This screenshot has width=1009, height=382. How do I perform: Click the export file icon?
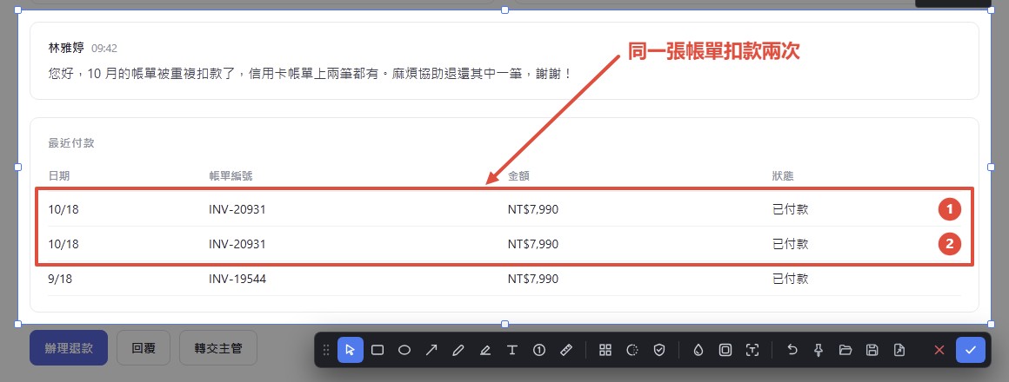[x=899, y=350]
